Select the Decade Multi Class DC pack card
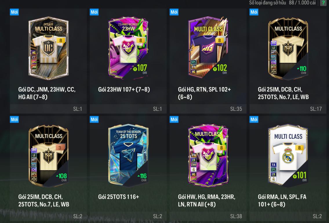The image size is (329, 223). pyautogui.click(x=48, y=48)
